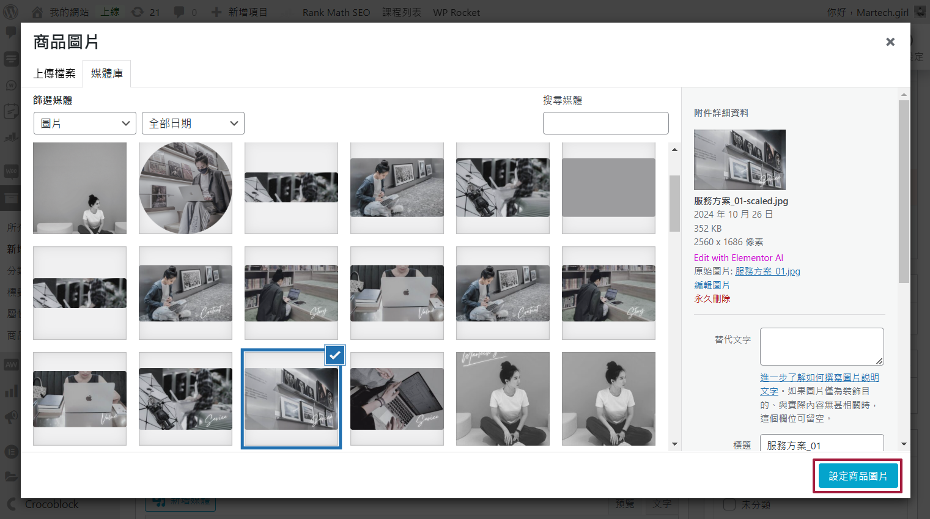This screenshot has height=519, width=930.
Task: Open the 編輯圖片 link
Action: pyautogui.click(x=712, y=285)
